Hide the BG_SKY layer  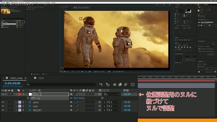3,110
